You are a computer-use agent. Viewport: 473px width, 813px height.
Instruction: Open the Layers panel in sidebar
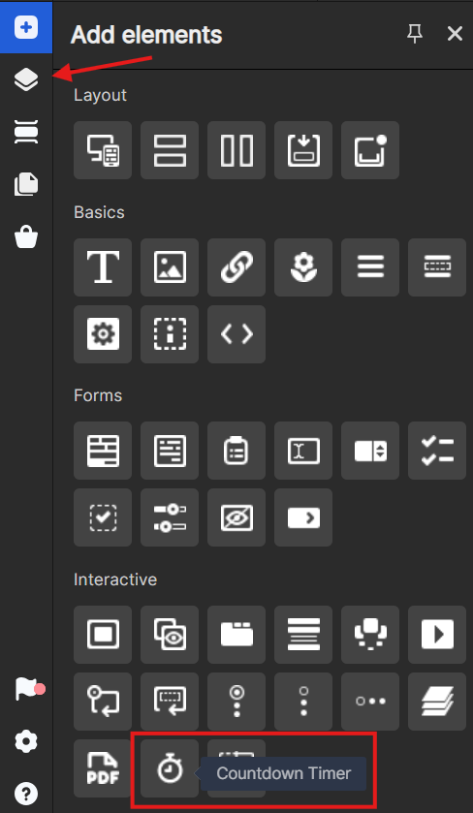26,79
